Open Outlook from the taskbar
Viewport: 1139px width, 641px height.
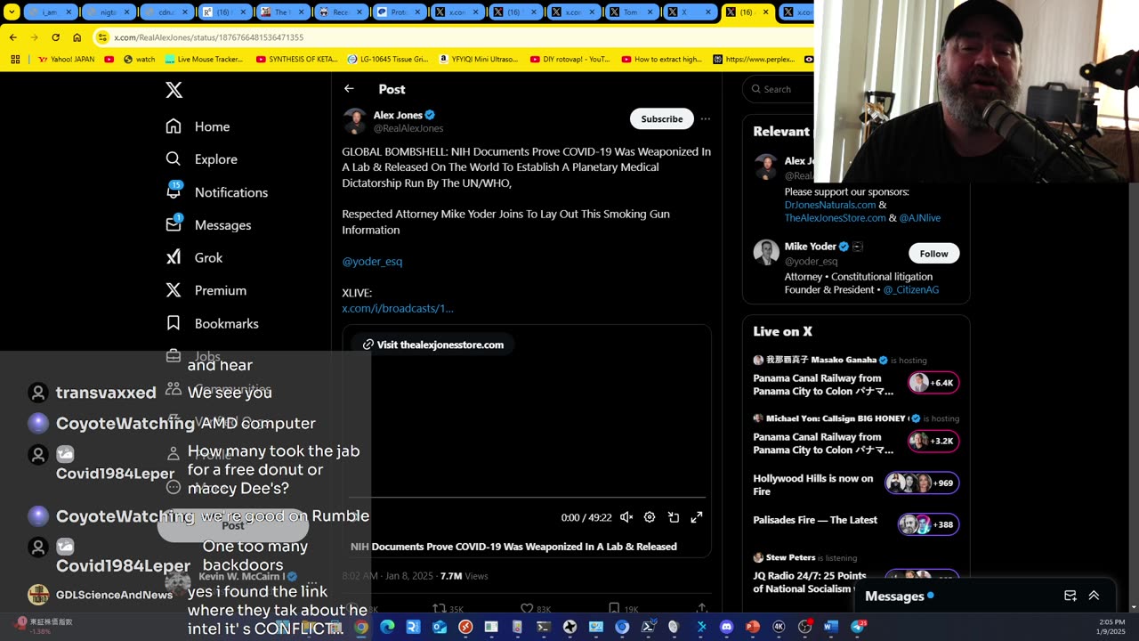(439, 627)
